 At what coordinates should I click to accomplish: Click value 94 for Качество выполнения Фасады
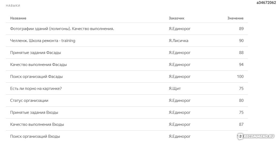point(241,65)
